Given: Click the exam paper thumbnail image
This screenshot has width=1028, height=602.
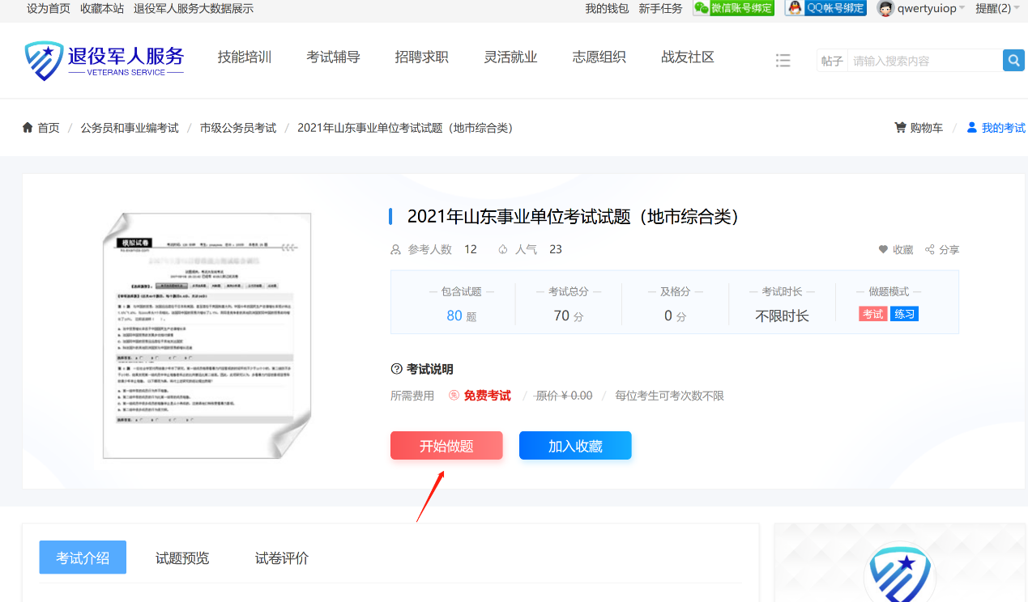Looking at the screenshot, I should click(206, 335).
